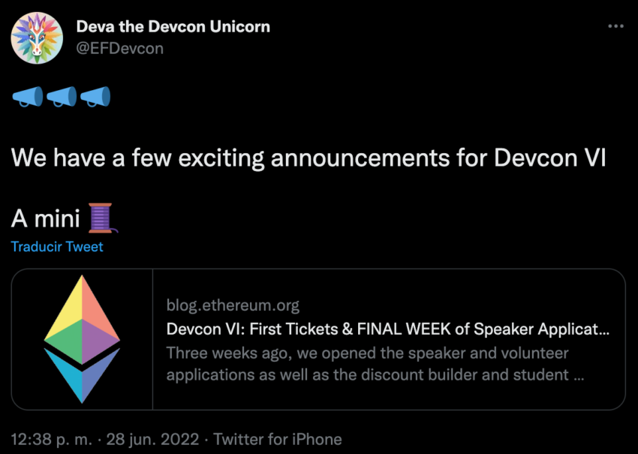Open the blog.ethereum.org domain link

point(233,305)
